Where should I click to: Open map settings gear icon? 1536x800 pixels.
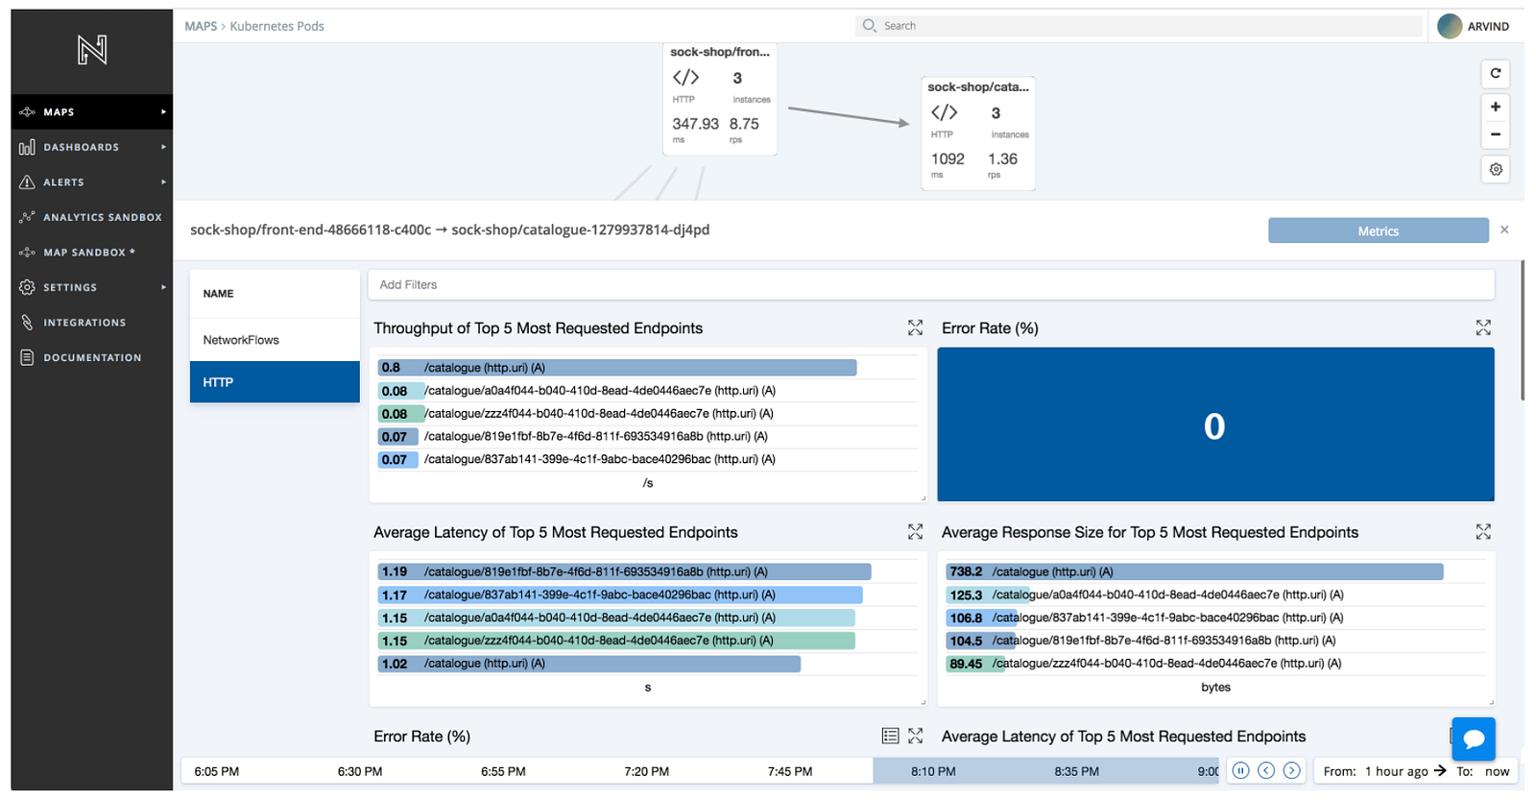pos(1495,170)
